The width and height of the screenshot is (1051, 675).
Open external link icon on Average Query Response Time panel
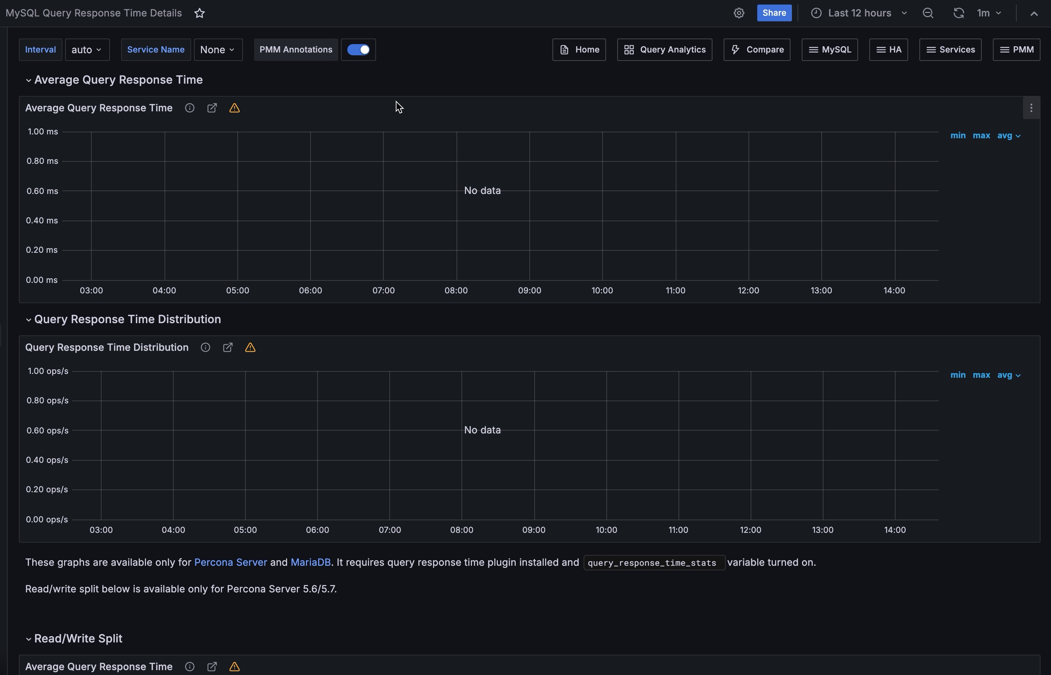click(x=212, y=108)
